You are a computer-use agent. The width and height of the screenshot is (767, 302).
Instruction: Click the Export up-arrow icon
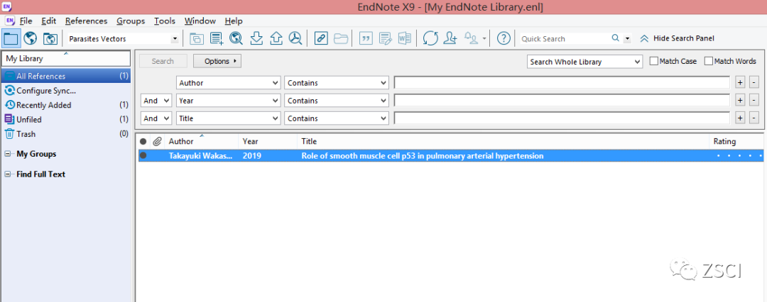point(276,38)
